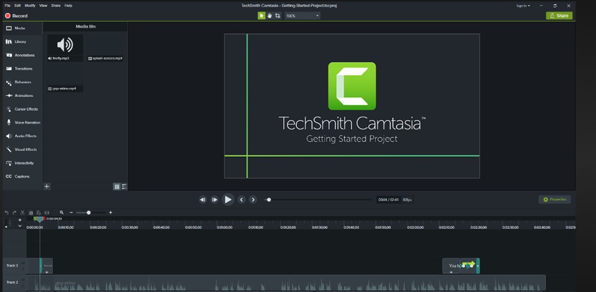Click the 0:01:00;00 mark on timeline ruler
This screenshot has width=596, height=292.
click(x=224, y=227)
